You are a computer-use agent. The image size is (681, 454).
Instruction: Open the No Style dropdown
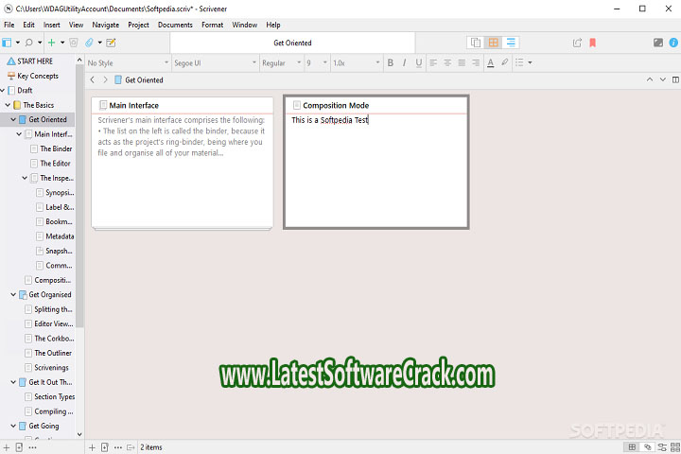click(128, 63)
